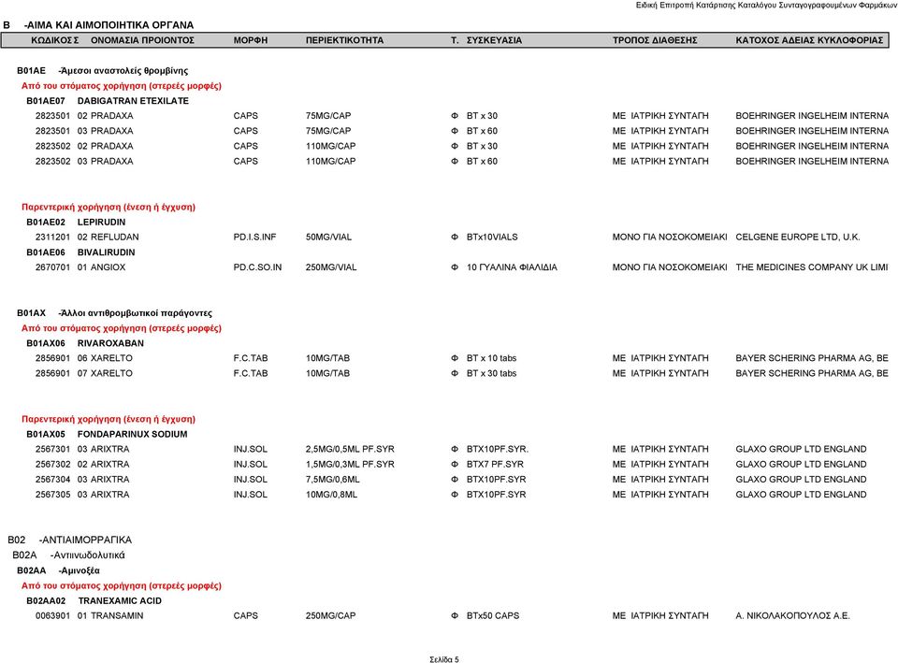Click the ΚΑΤΟΧΟΣ ΑΔΕΙΑΣ ΚΥΚΛΟΦΟΡΙΑΣ header
The height and width of the screenshot is (663, 898).
[809, 40]
